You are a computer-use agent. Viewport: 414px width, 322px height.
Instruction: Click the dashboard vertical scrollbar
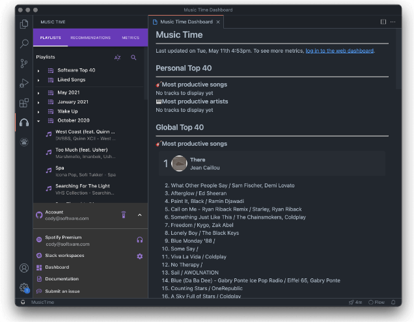[x=398, y=59]
